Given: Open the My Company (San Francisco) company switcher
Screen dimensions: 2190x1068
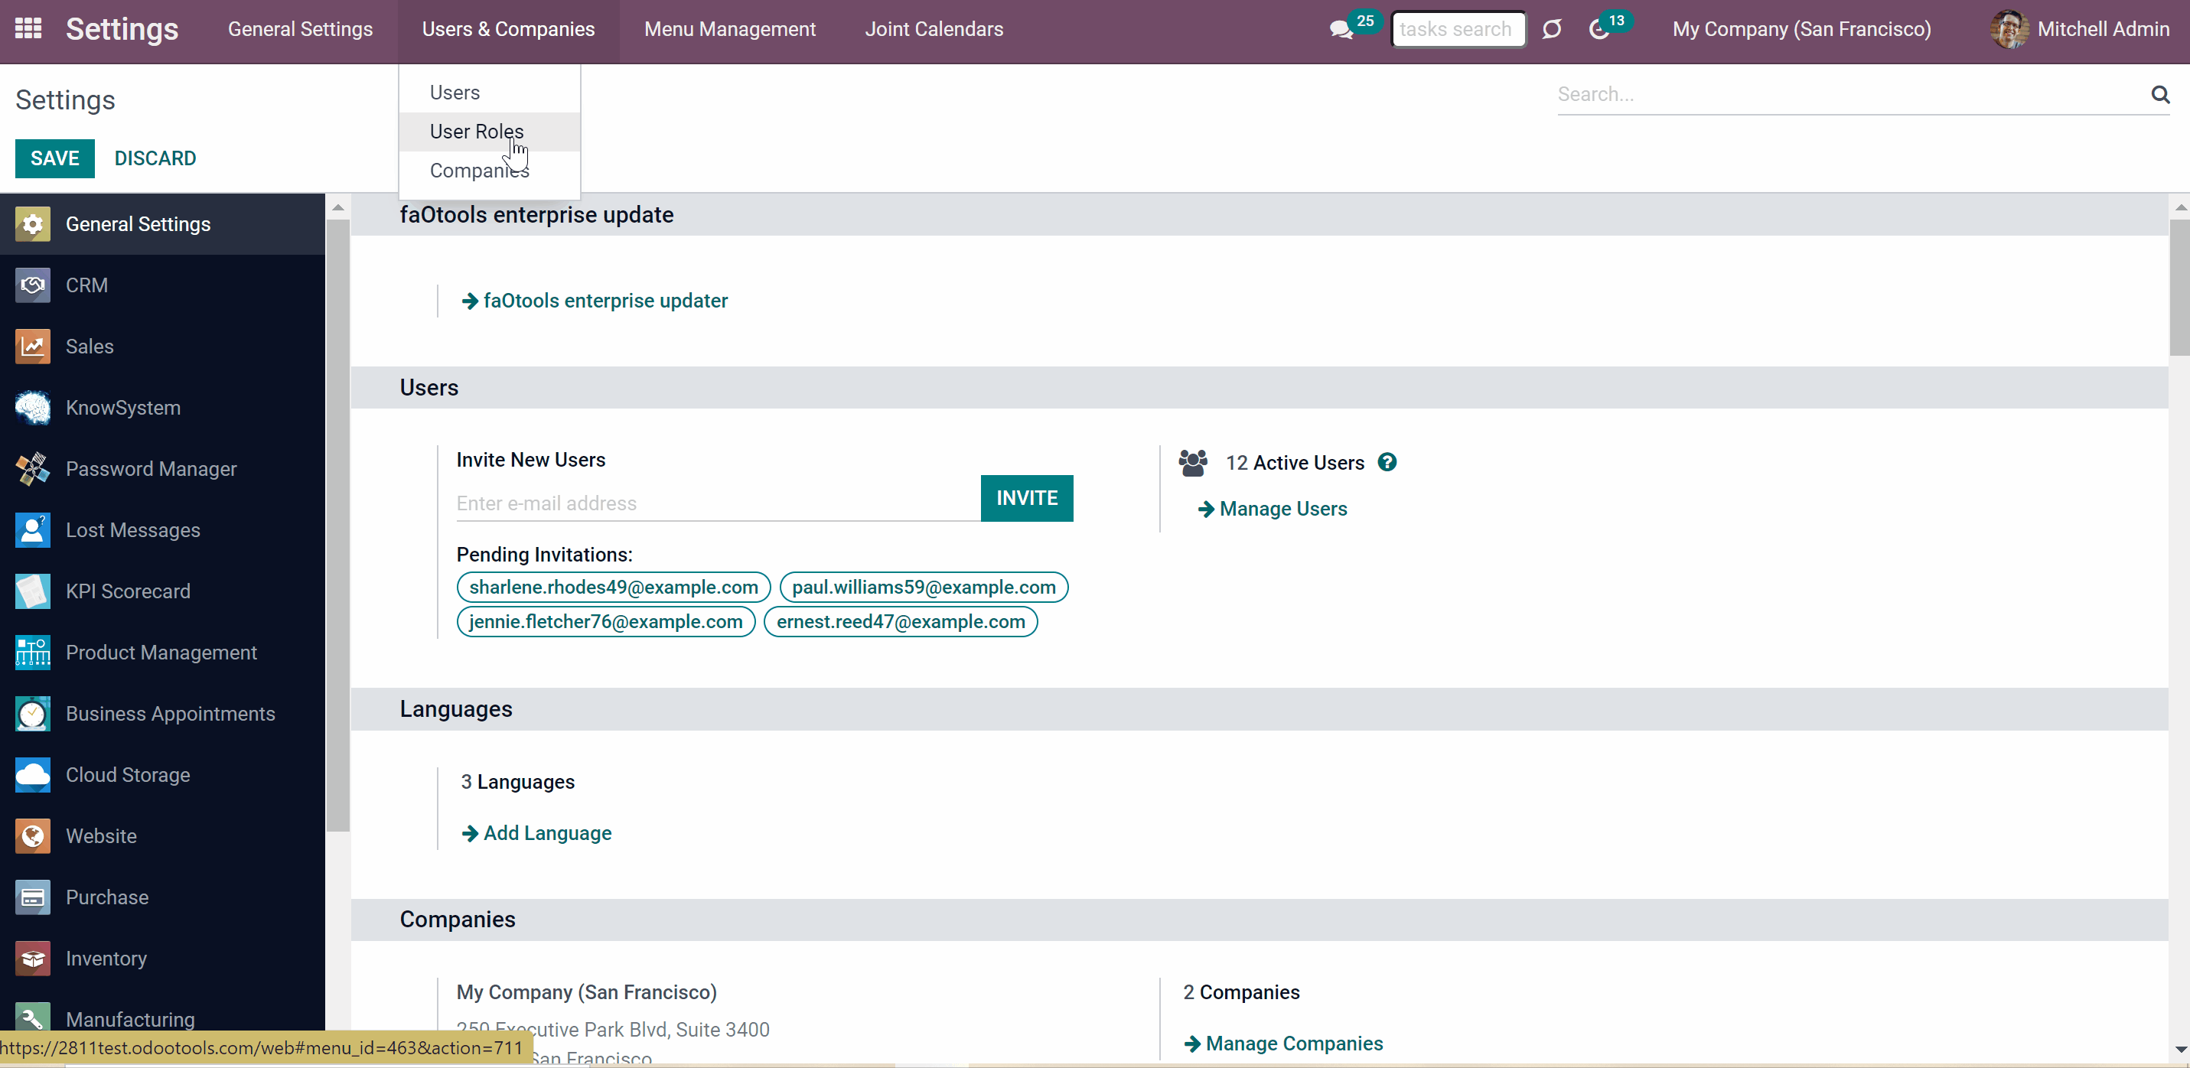Looking at the screenshot, I should [1801, 30].
